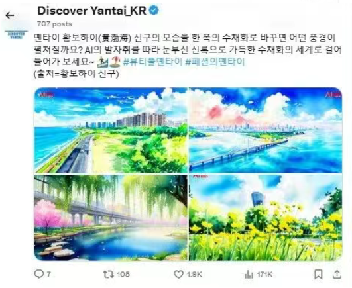The image size is (352, 288).
Task: Click the 1.9K likes count
Action: (194, 274)
